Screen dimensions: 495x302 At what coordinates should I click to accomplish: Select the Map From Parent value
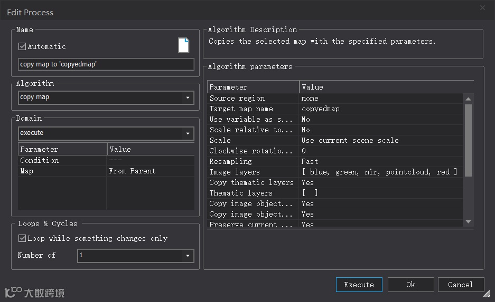[x=132, y=171]
